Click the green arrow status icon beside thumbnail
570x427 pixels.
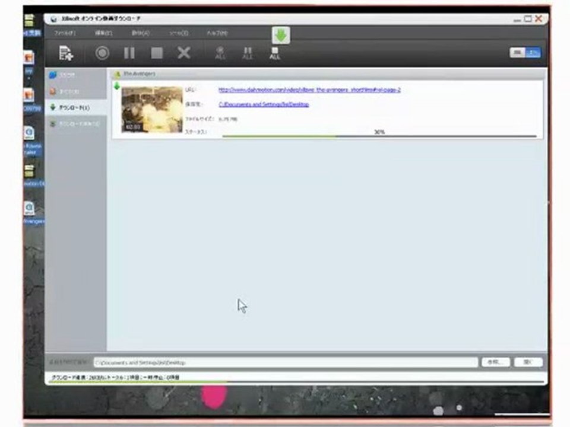pos(117,87)
